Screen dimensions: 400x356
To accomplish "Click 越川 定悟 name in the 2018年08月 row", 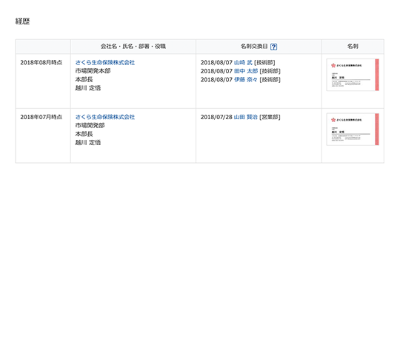I will click(88, 88).
